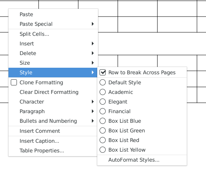Choose Split Cells... from the menu
Screen dimensions: 206x172
tap(53, 34)
